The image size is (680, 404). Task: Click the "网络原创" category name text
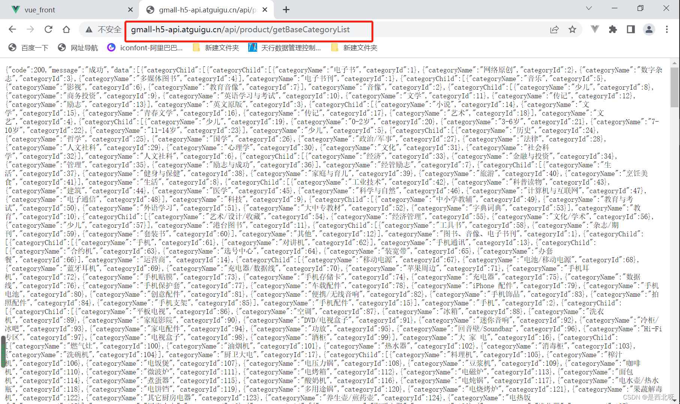click(x=498, y=70)
